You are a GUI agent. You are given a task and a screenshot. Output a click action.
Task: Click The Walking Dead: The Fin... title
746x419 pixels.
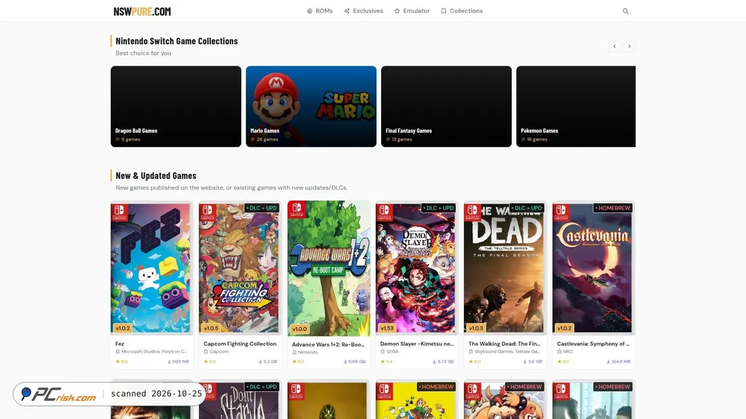(505, 343)
